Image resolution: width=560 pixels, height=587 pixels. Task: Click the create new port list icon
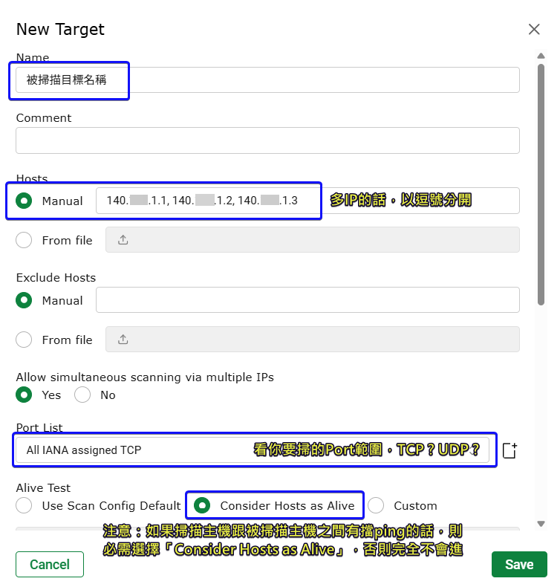(509, 450)
